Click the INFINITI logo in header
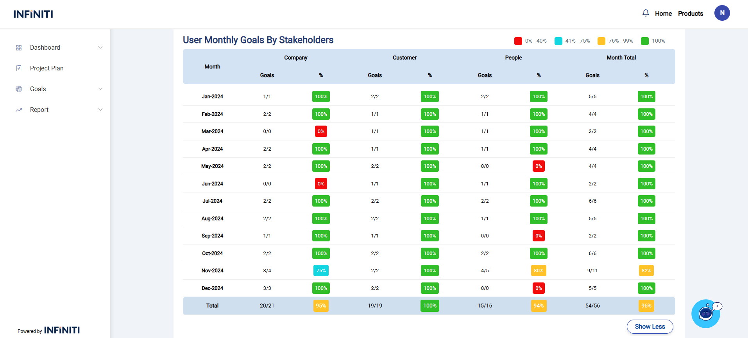This screenshot has width=748, height=338. coord(33,14)
